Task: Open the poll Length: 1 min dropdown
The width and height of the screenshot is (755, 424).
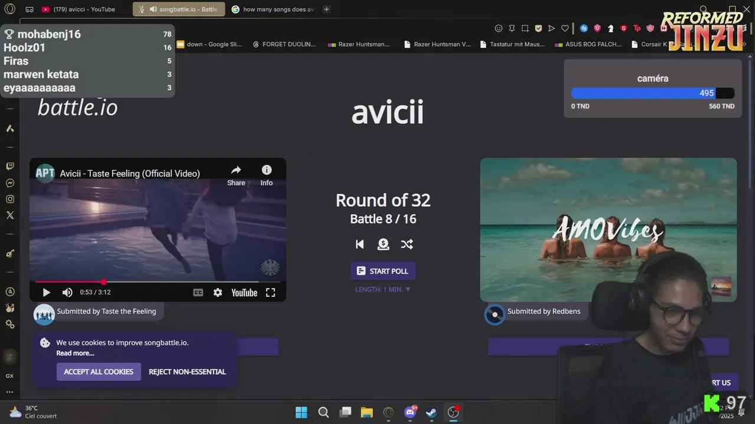Action: pos(383,290)
